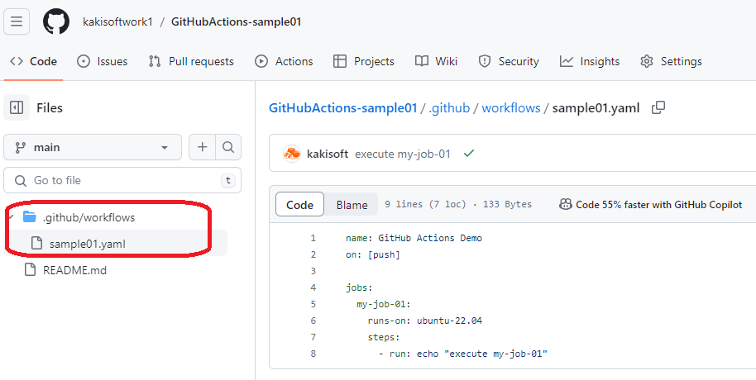Go to the Pull requests tab

click(191, 61)
